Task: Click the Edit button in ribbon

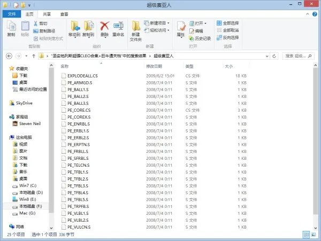Action: pos(196,31)
